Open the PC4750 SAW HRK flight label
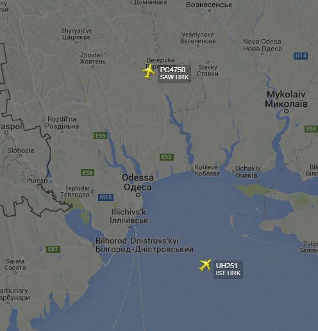This screenshot has width=318, height=331. (174, 74)
